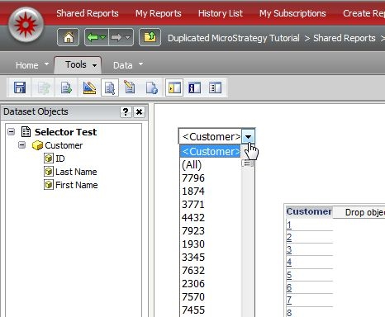Switch to the Home toolbar tab

click(x=27, y=65)
